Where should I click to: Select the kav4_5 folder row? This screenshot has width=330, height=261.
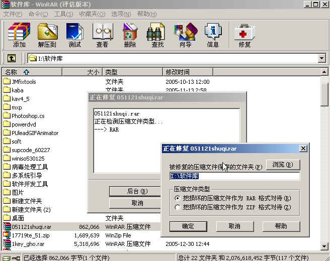[x=21, y=99]
